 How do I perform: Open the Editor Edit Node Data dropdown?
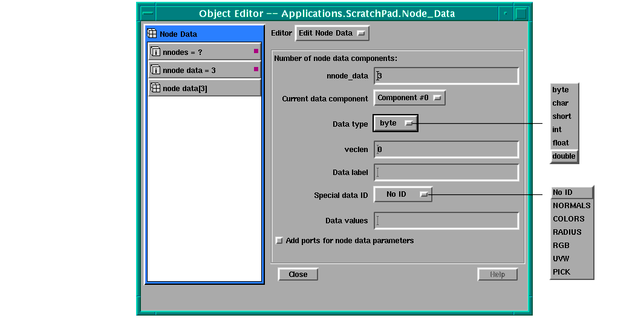click(332, 33)
